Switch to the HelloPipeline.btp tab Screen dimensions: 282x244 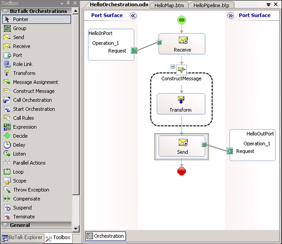211,6
